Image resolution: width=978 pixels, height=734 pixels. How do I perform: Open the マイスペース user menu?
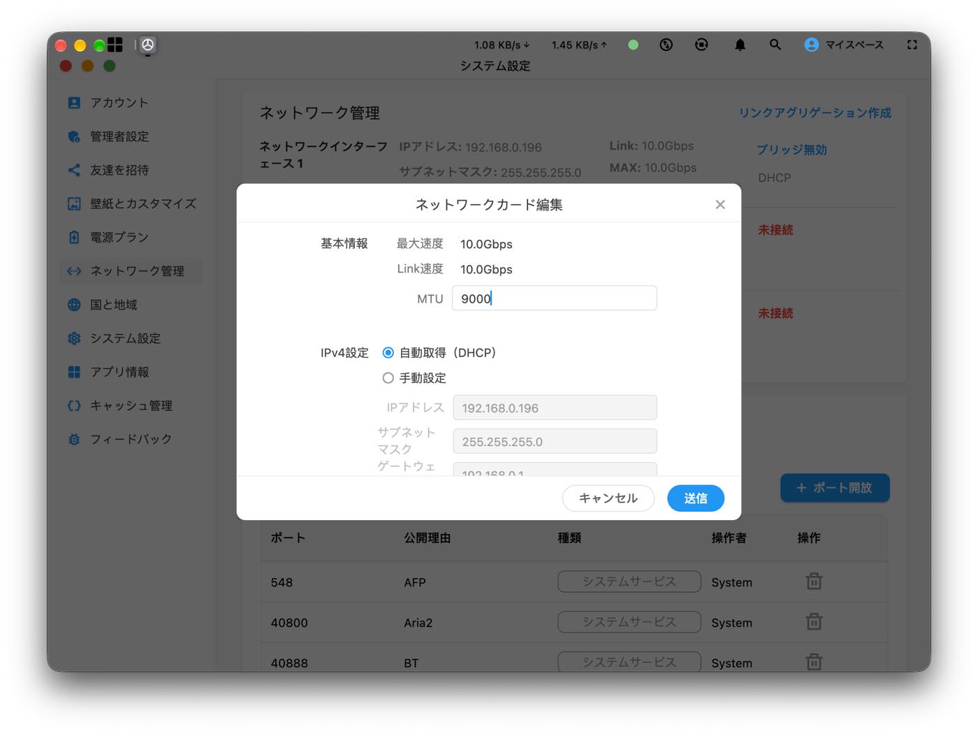click(x=844, y=45)
